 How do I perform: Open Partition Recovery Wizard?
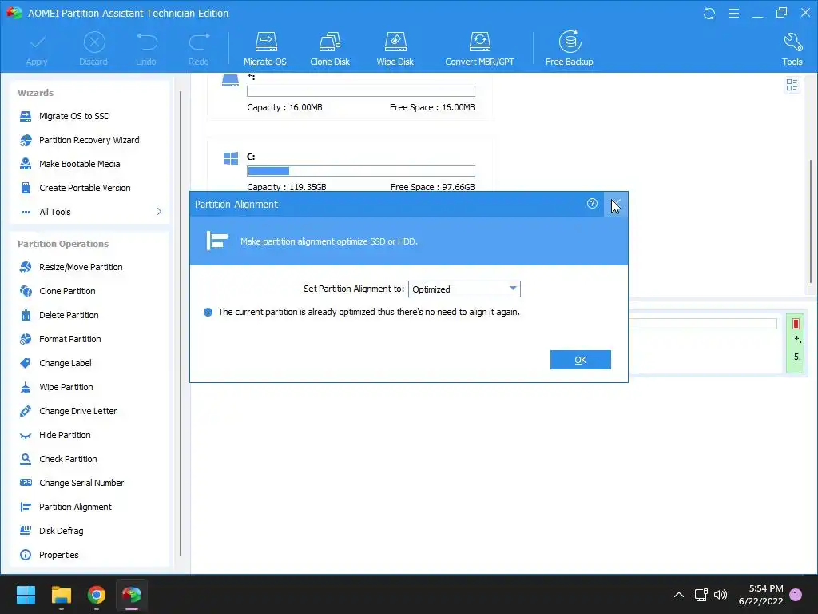point(89,140)
